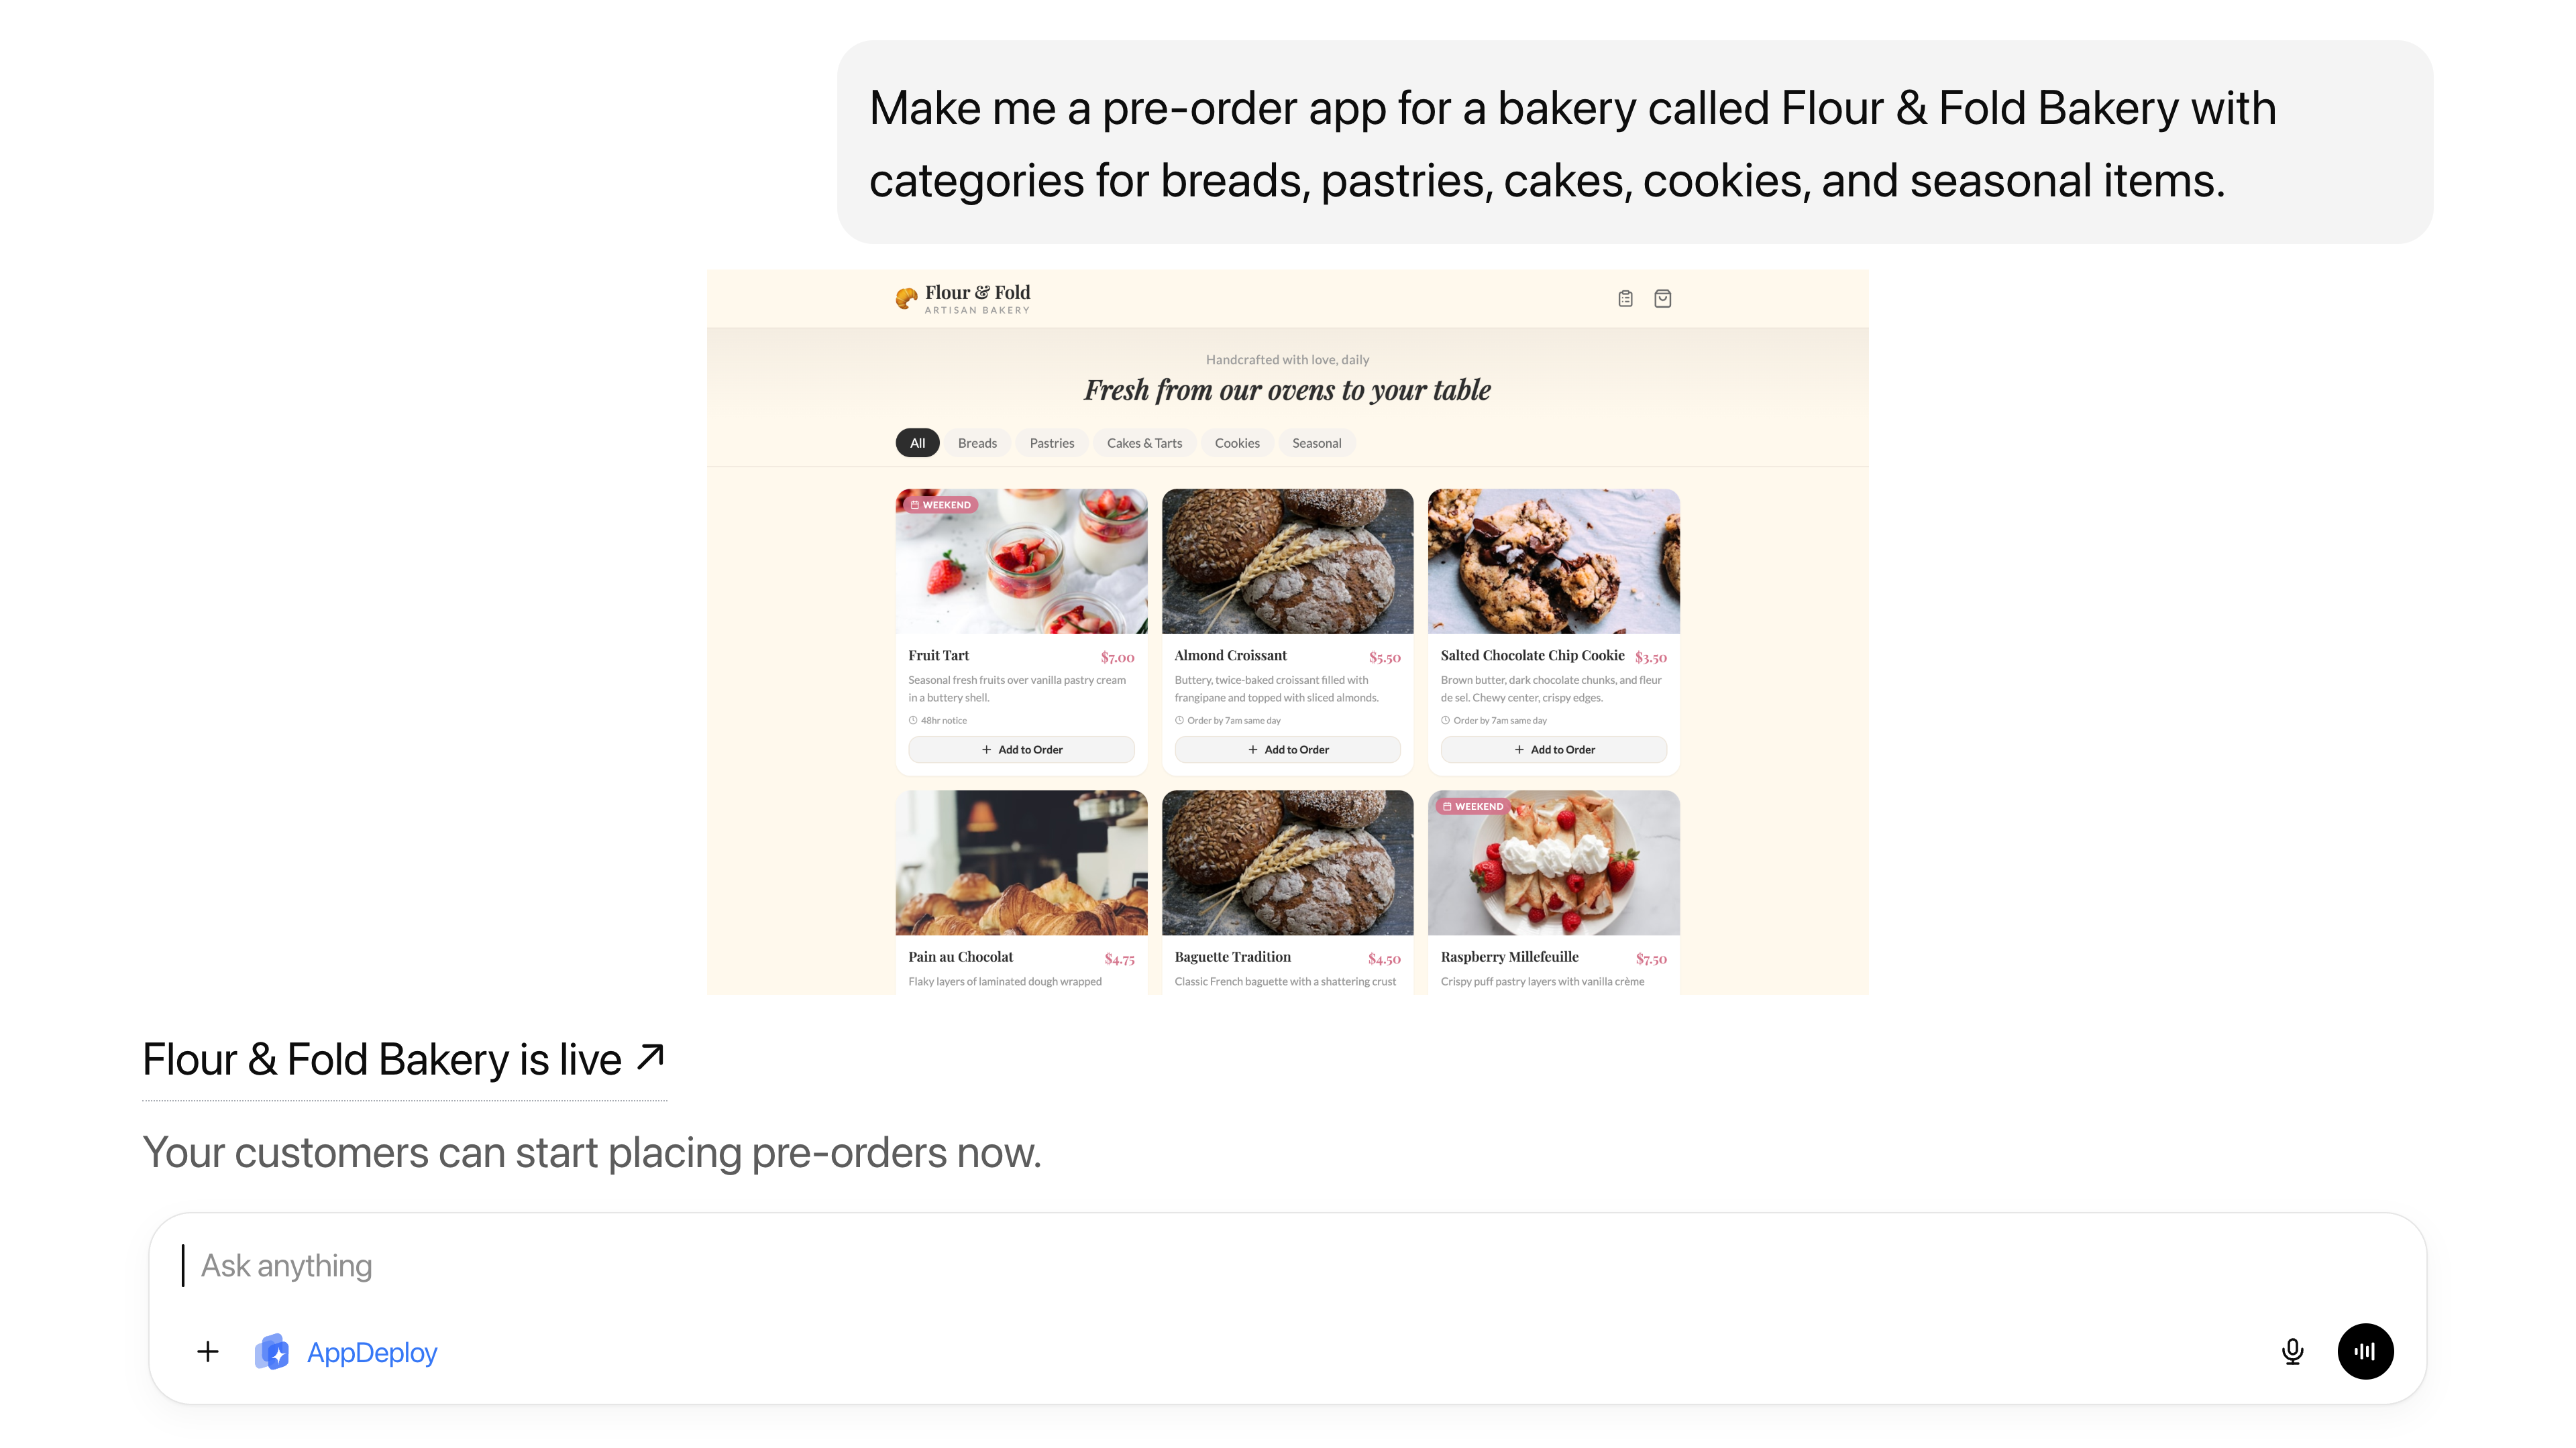Screen dimensions: 2576x1448
Task: Open the shopping bag cart icon
Action: click(1663, 298)
